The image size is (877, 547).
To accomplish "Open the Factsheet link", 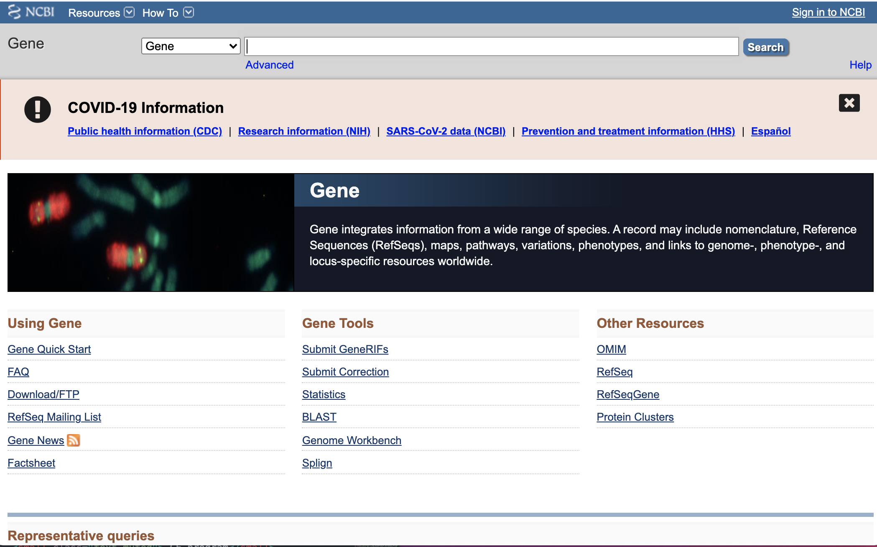I will (31, 463).
